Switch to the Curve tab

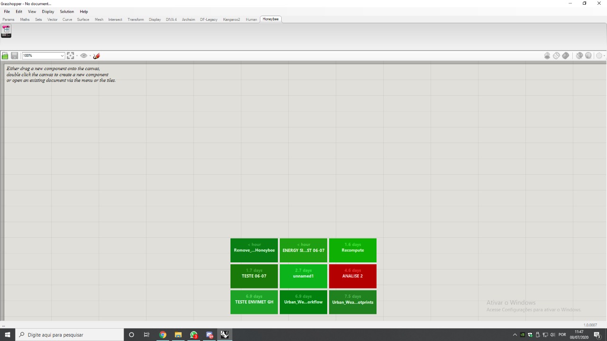(x=67, y=19)
